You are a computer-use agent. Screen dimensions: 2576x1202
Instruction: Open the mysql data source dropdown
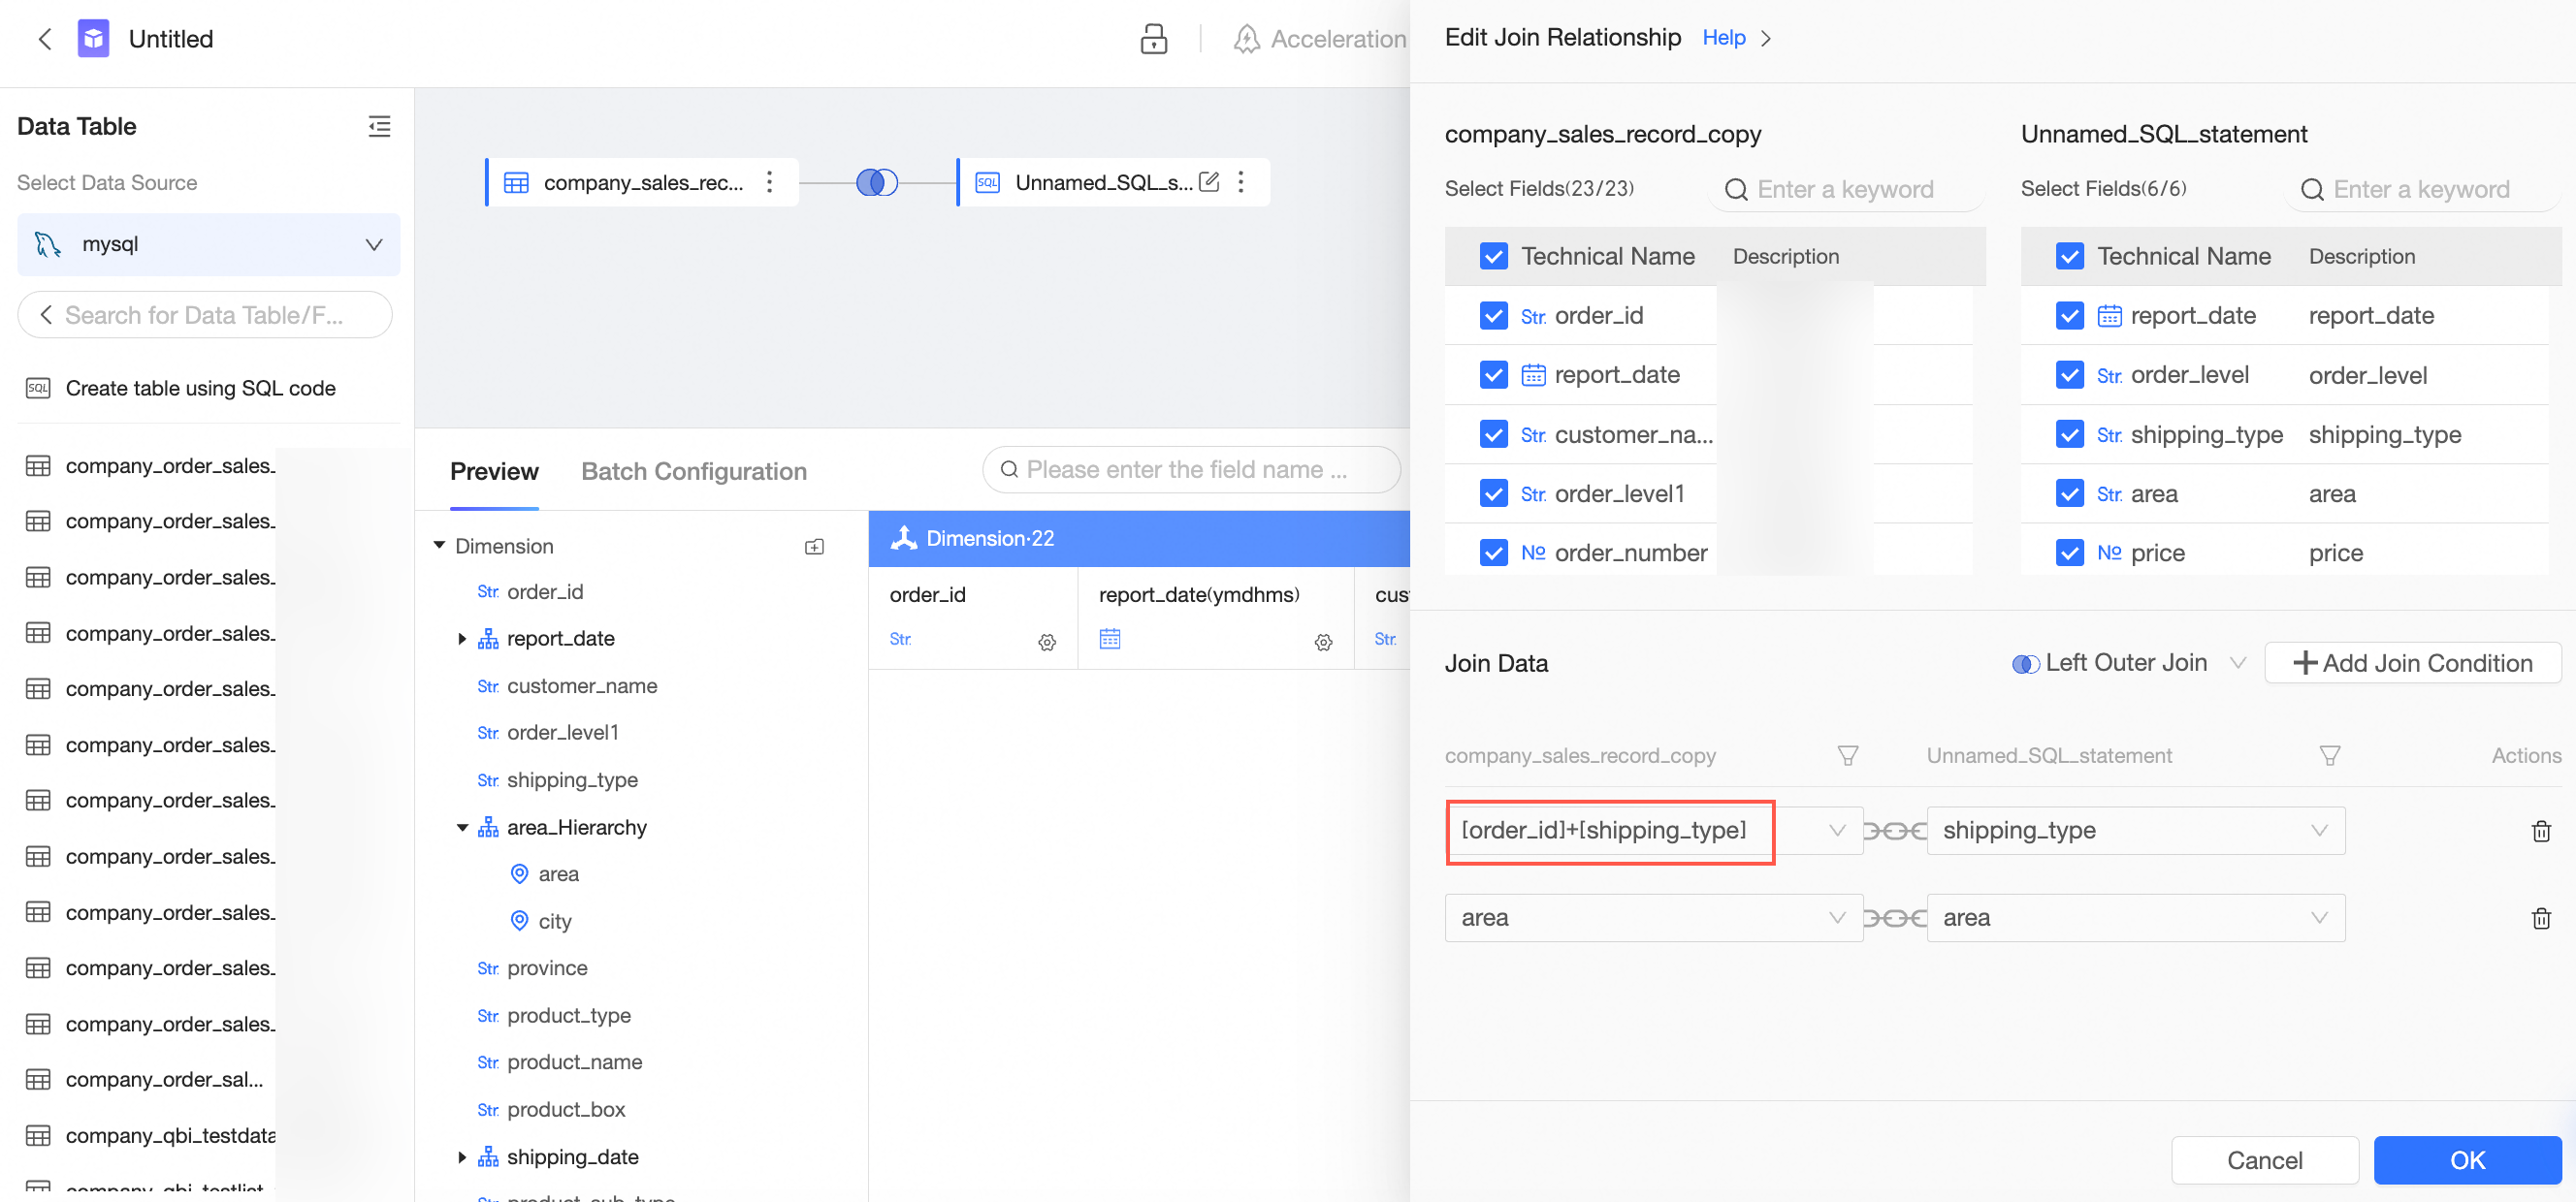tap(208, 244)
